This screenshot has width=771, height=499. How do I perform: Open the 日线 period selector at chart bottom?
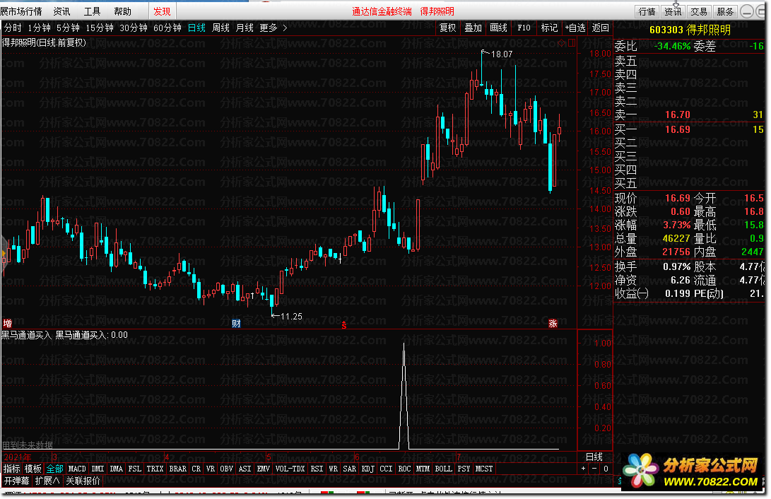(x=594, y=457)
